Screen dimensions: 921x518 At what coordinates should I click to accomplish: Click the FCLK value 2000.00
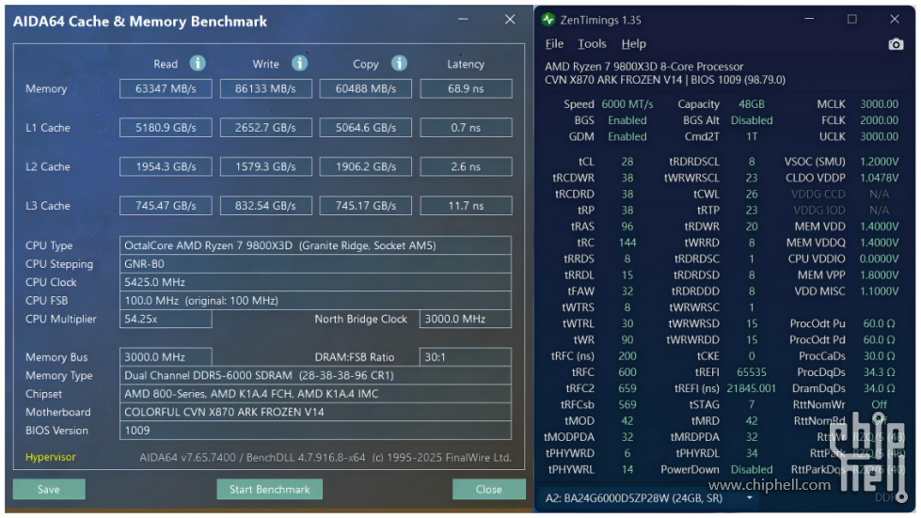[x=879, y=120]
